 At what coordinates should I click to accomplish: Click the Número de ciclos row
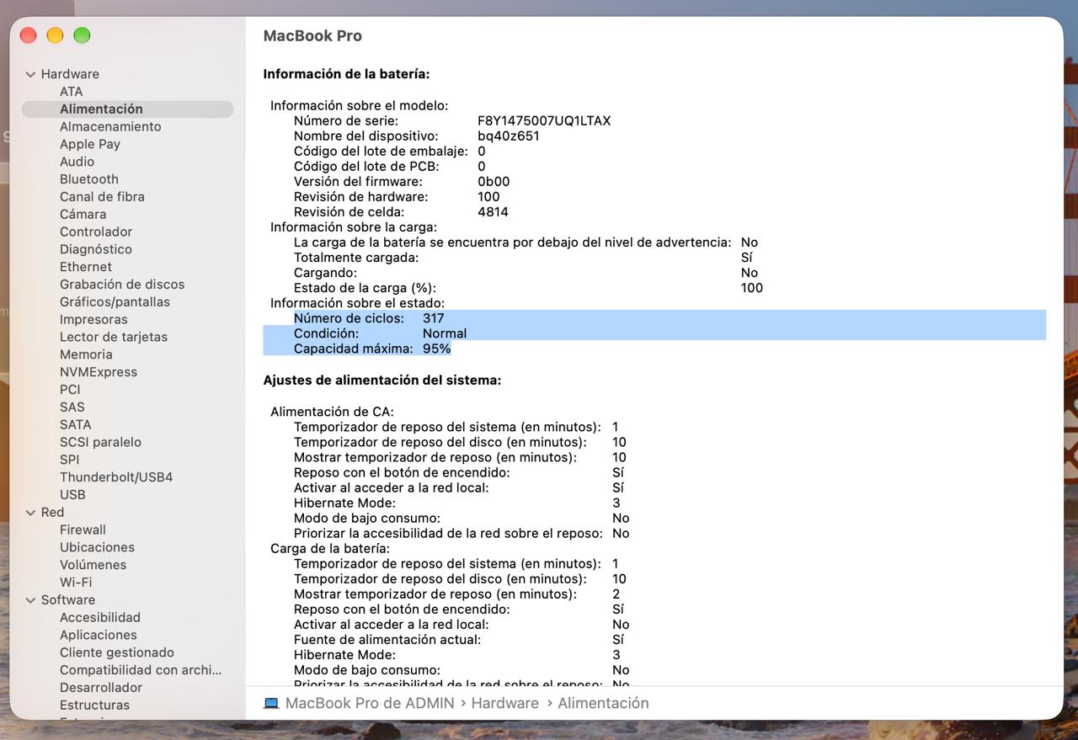pyautogui.click(x=654, y=318)
